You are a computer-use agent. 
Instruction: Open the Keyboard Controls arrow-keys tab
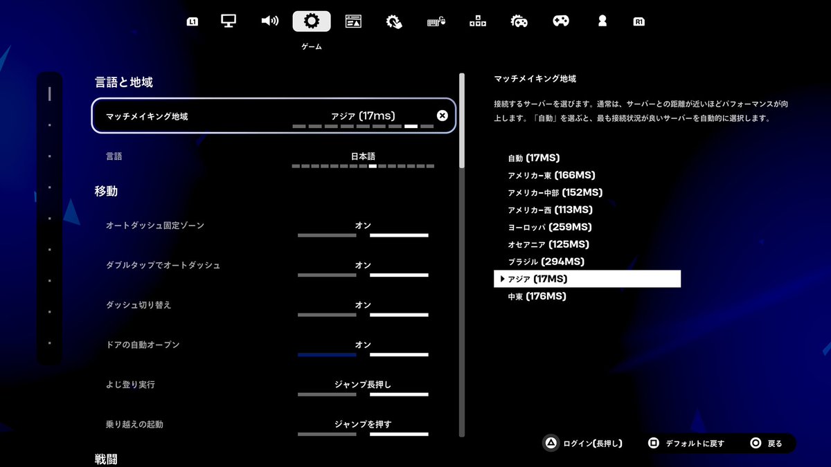478,21
